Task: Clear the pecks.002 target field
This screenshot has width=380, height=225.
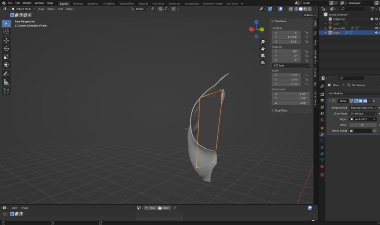Action: pyautogui.click(x=374, y=119)
